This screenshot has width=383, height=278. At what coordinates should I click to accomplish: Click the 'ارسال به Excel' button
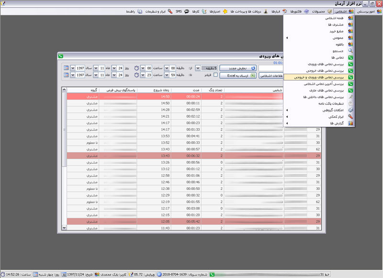[238, 76]
